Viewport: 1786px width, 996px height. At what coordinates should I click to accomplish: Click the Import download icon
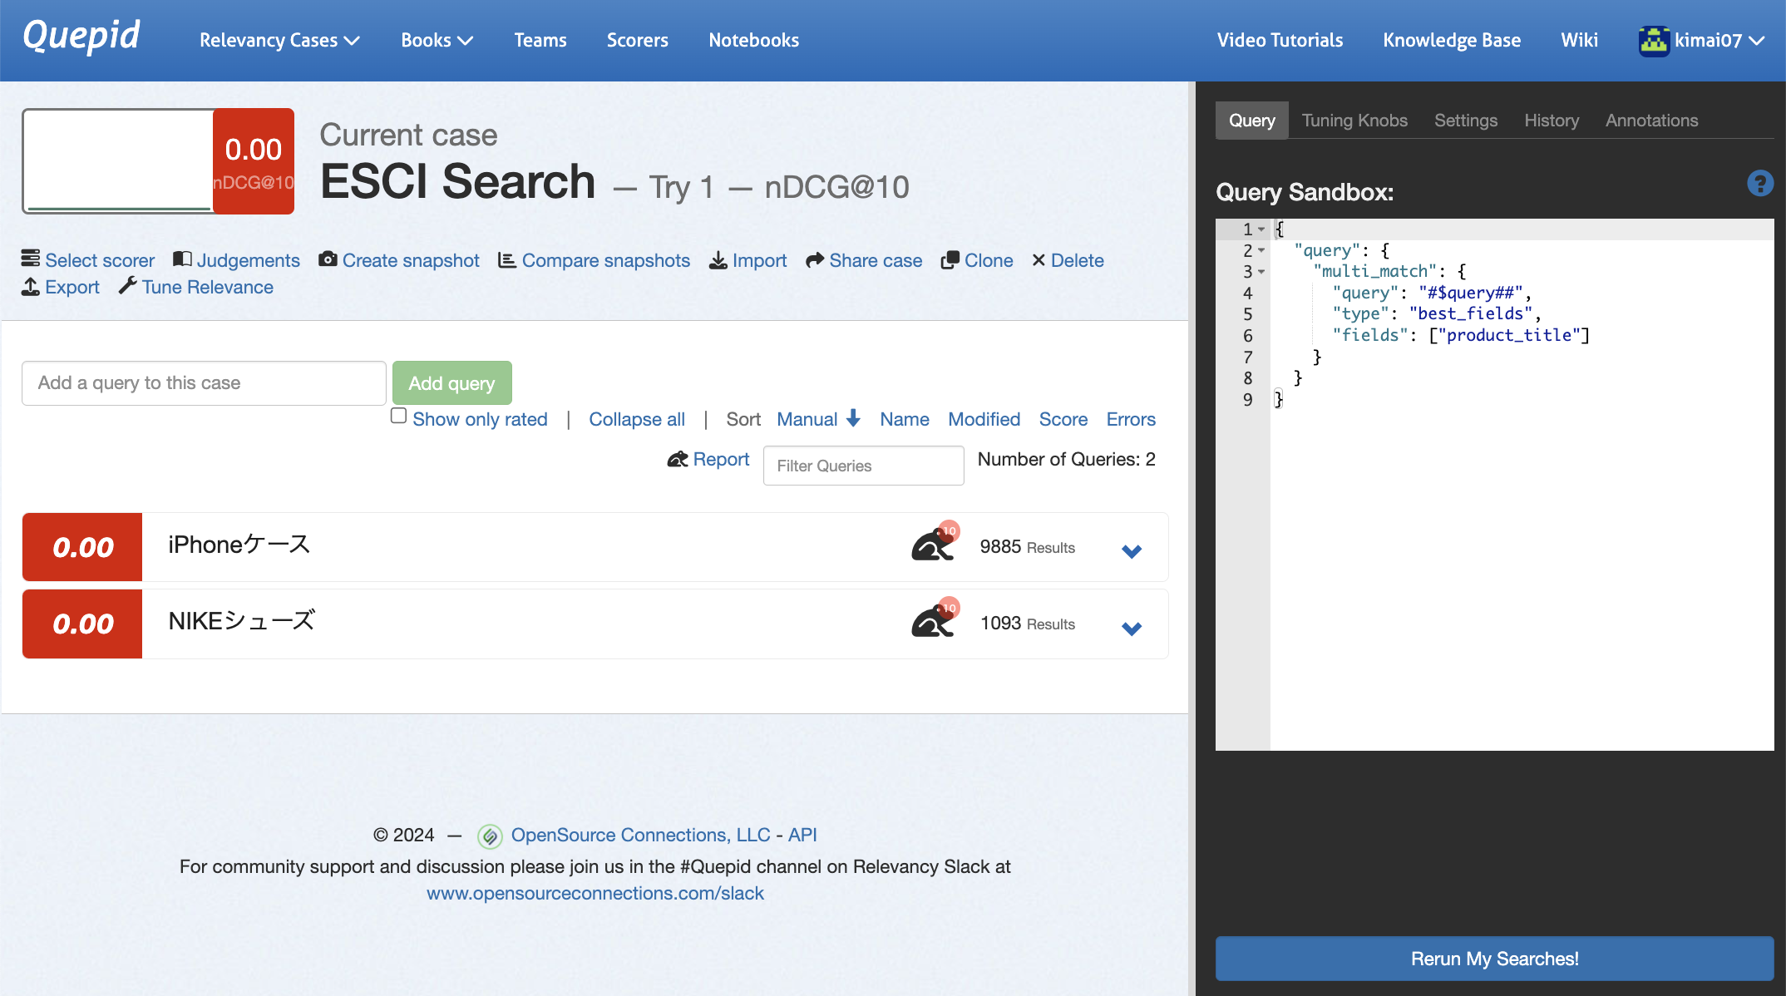[718, 260]
